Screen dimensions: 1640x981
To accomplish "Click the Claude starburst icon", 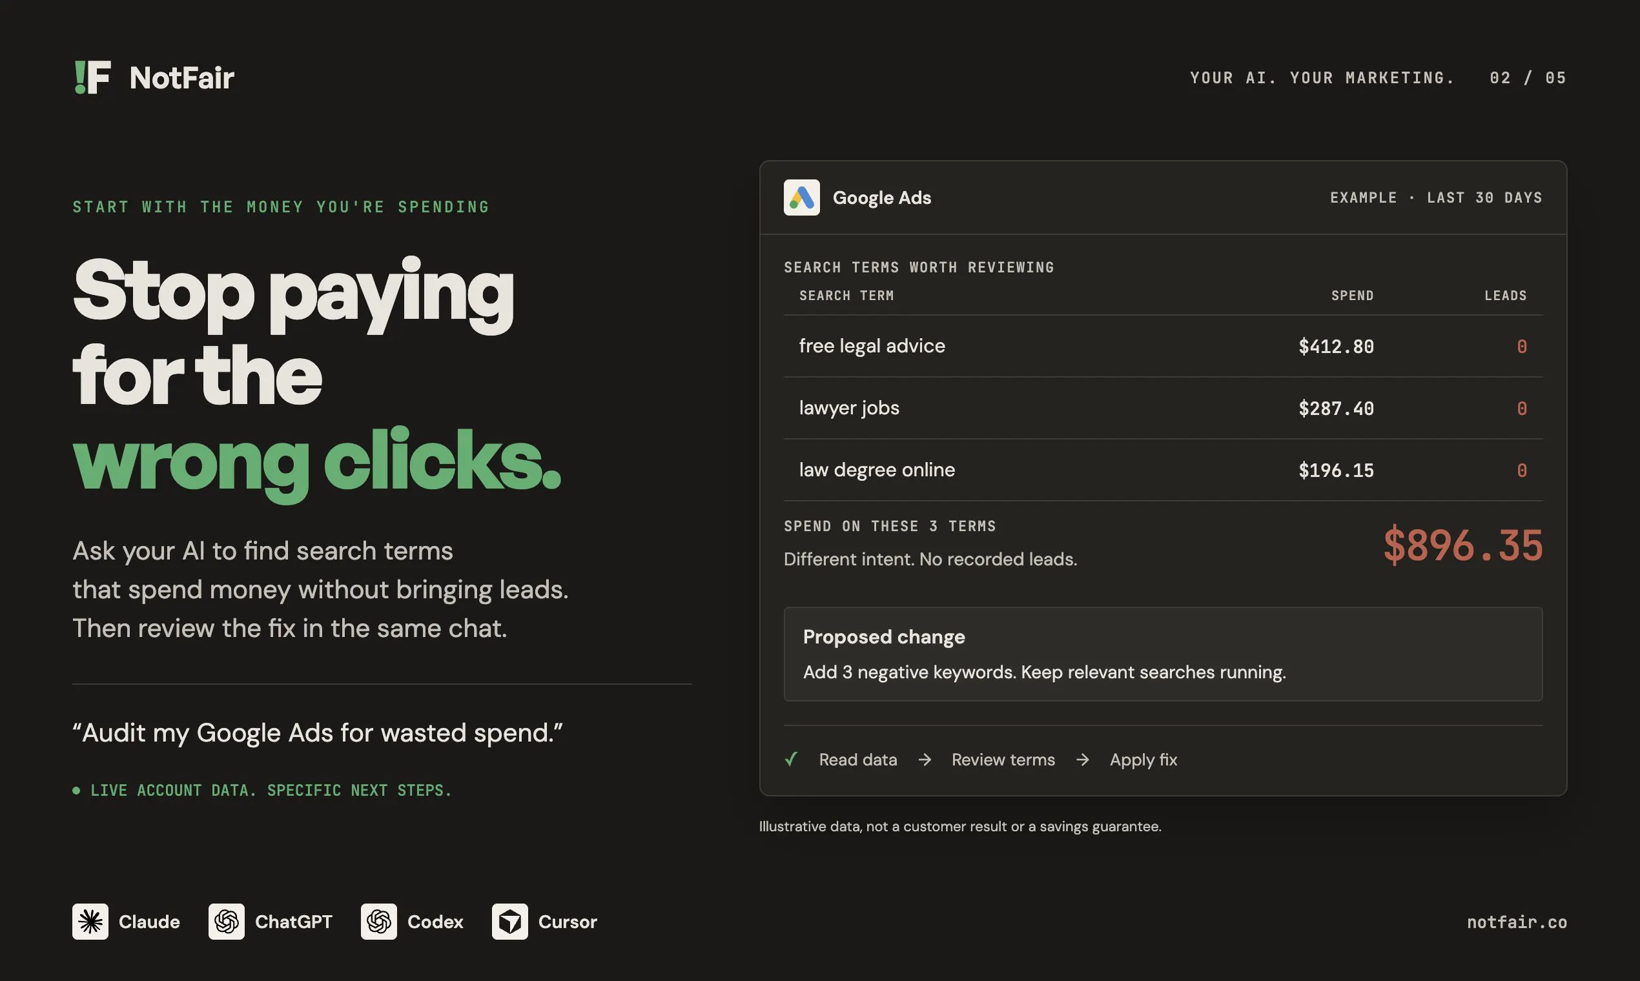I will tap(90, 922).
